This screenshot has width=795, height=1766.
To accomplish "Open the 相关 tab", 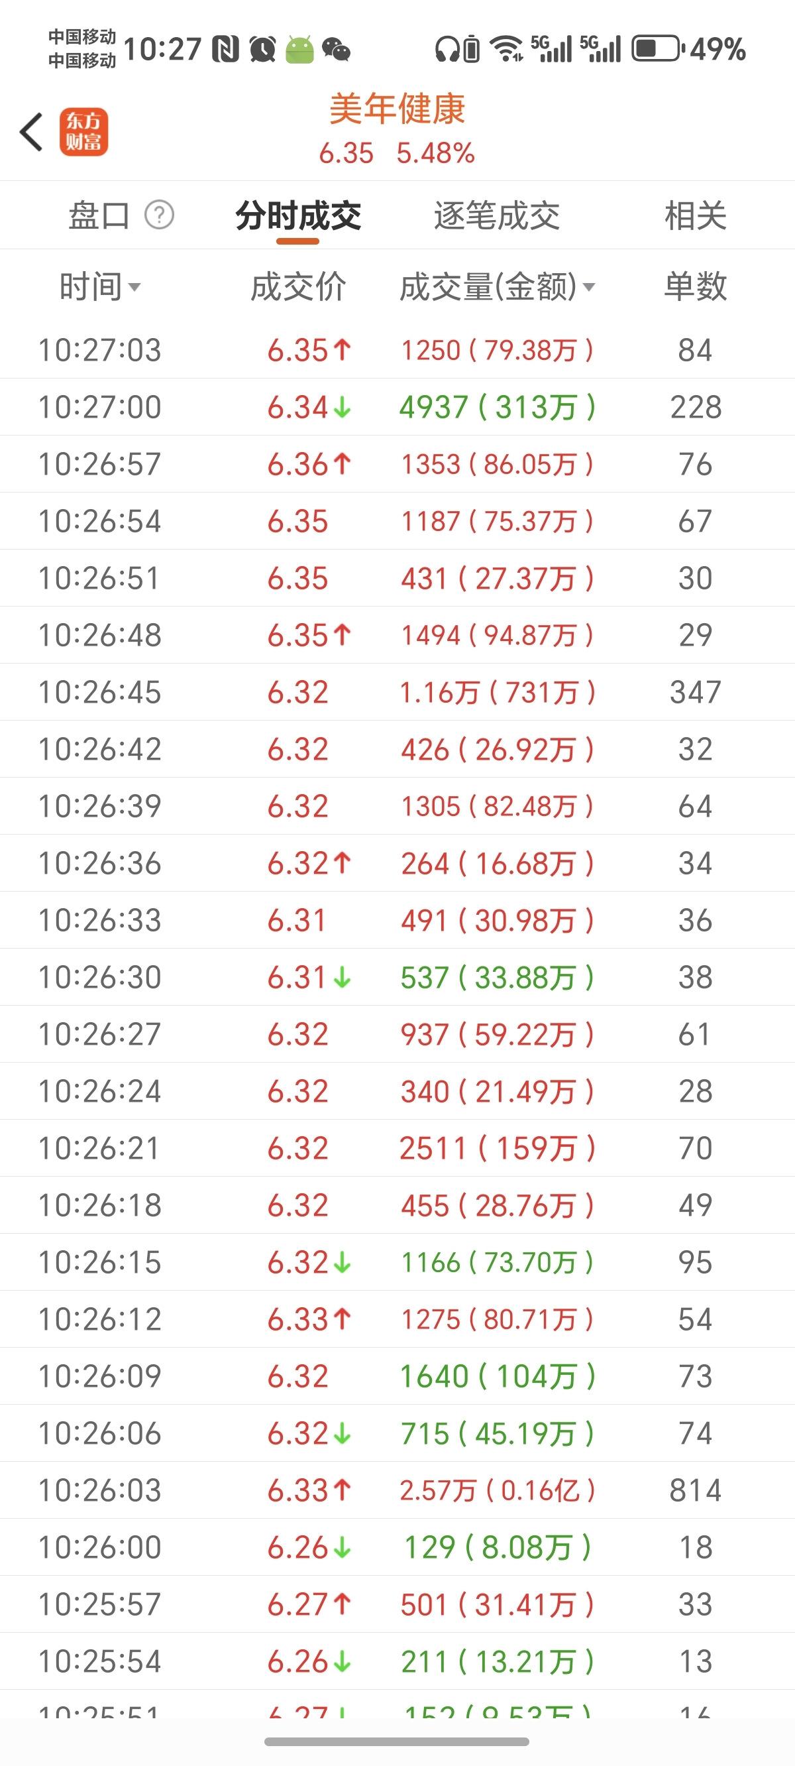I will [695, 215].
